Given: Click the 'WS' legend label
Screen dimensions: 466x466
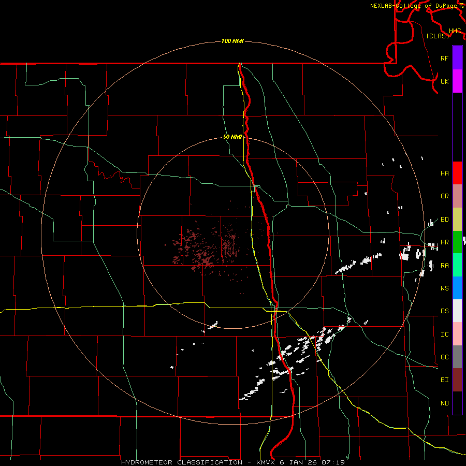Looking at the screenshot, I should [445, 288].
